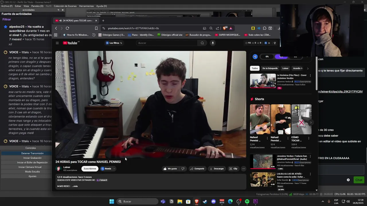Start voice search with the microphone icon
This screenshot has width=367, height=206.
(x=212, y=43)
